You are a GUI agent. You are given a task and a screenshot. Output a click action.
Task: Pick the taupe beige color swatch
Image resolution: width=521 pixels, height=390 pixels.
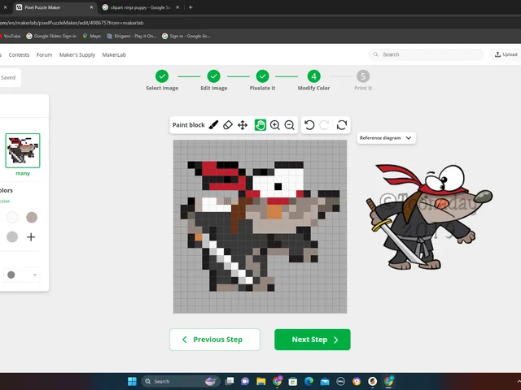(32, 218)
